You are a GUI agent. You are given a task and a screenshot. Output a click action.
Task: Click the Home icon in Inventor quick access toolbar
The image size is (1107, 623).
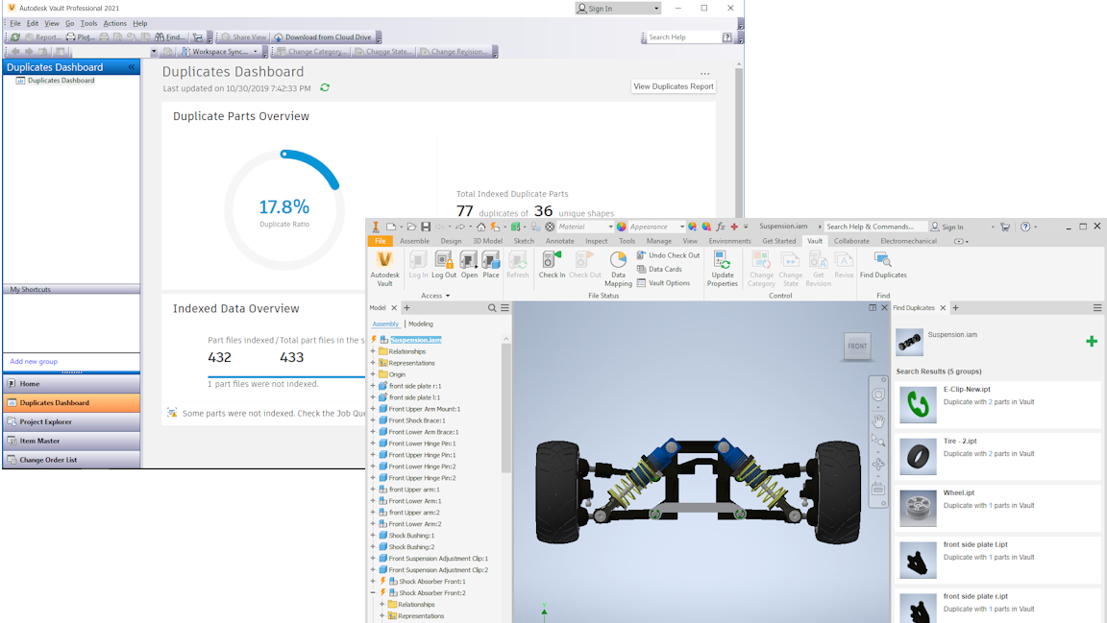pos(480,227)
